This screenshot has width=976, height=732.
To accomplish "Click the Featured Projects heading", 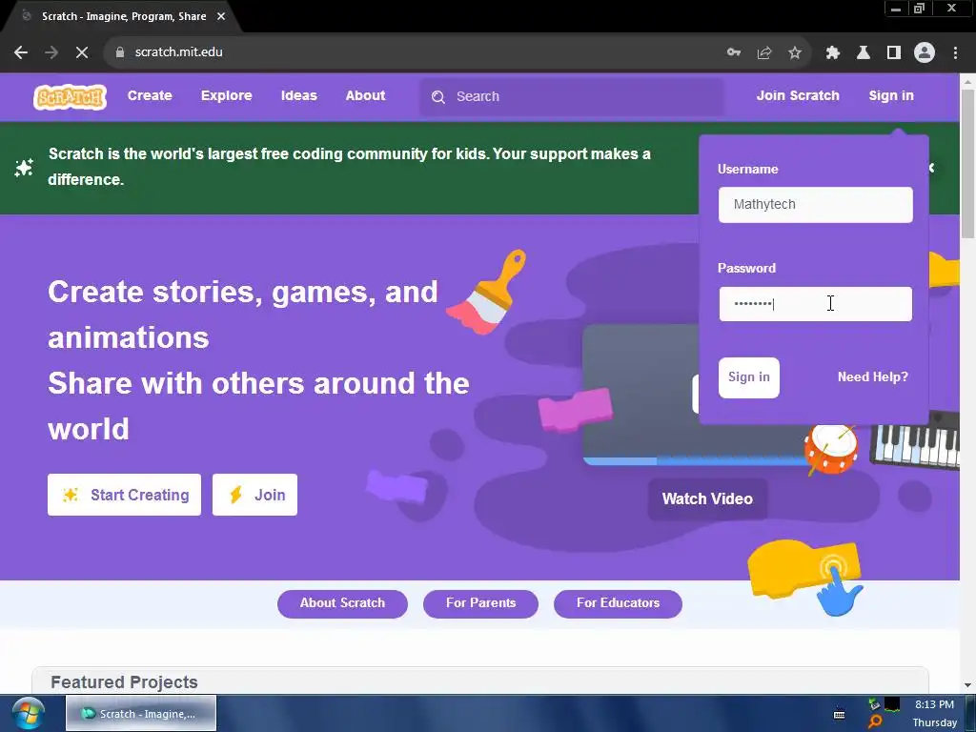I will pos(125,682).
